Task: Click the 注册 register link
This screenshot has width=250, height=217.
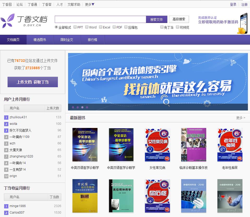Action: pos(244,4)
